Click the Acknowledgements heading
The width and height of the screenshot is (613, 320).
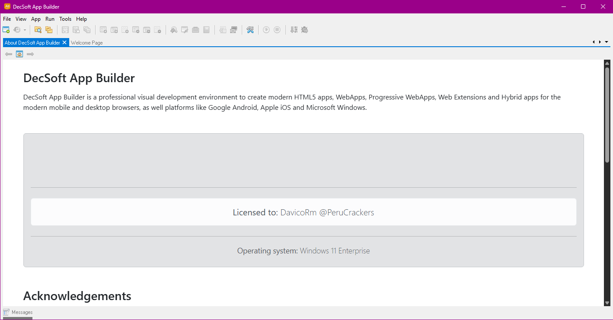click(x=77, y=296)
